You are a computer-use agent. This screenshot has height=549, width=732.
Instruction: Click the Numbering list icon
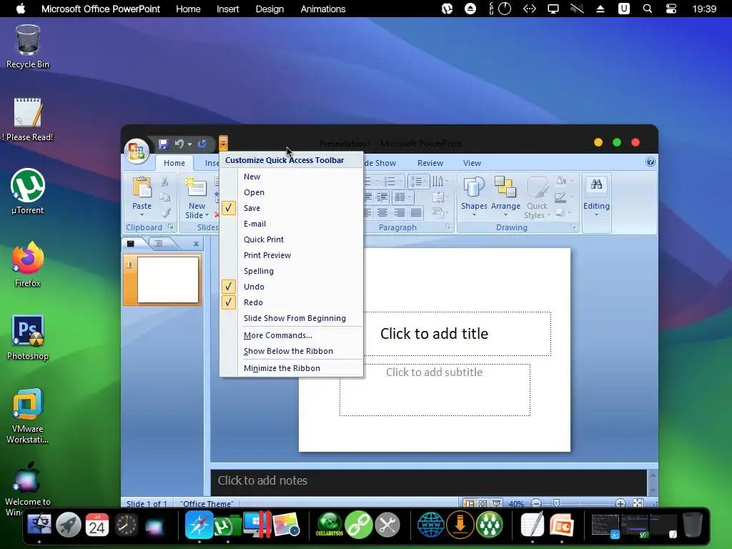pos(390,181)
